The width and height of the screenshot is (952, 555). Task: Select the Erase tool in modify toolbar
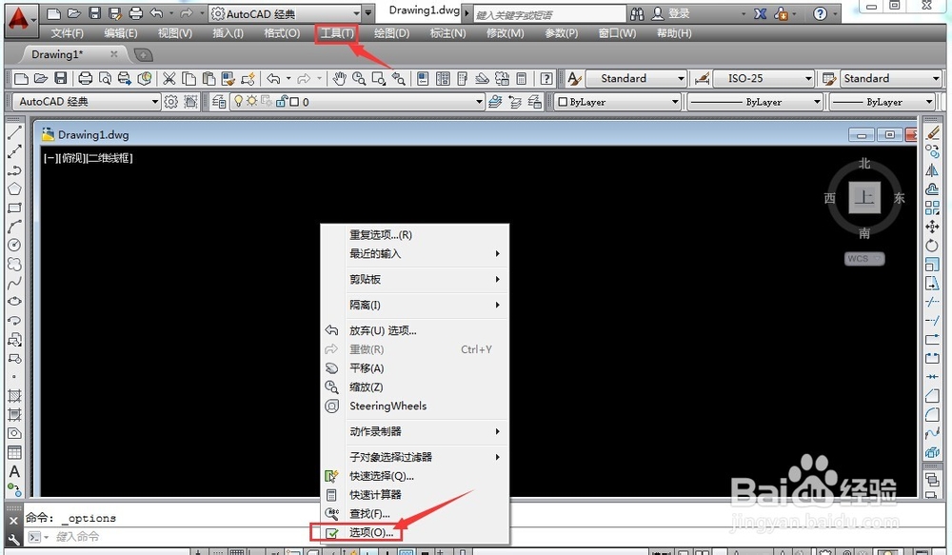(x=932, y=132)
